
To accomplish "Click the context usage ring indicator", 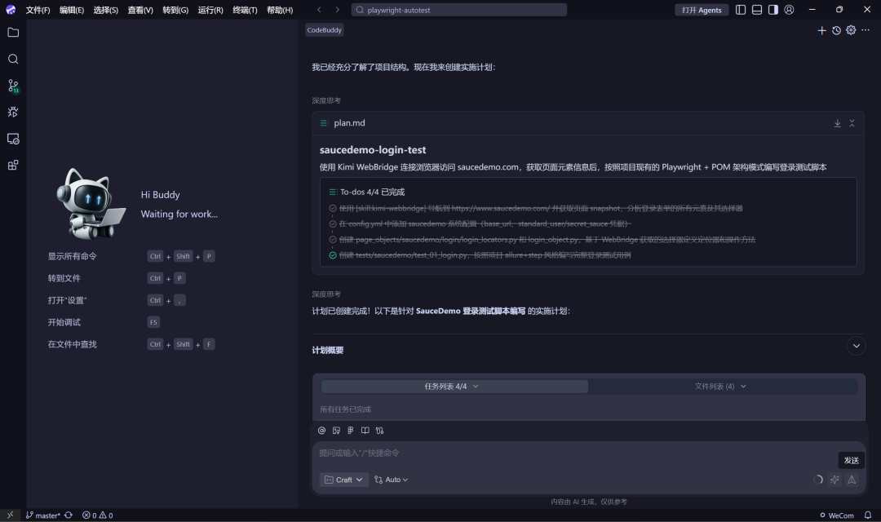I will point(818,480).
